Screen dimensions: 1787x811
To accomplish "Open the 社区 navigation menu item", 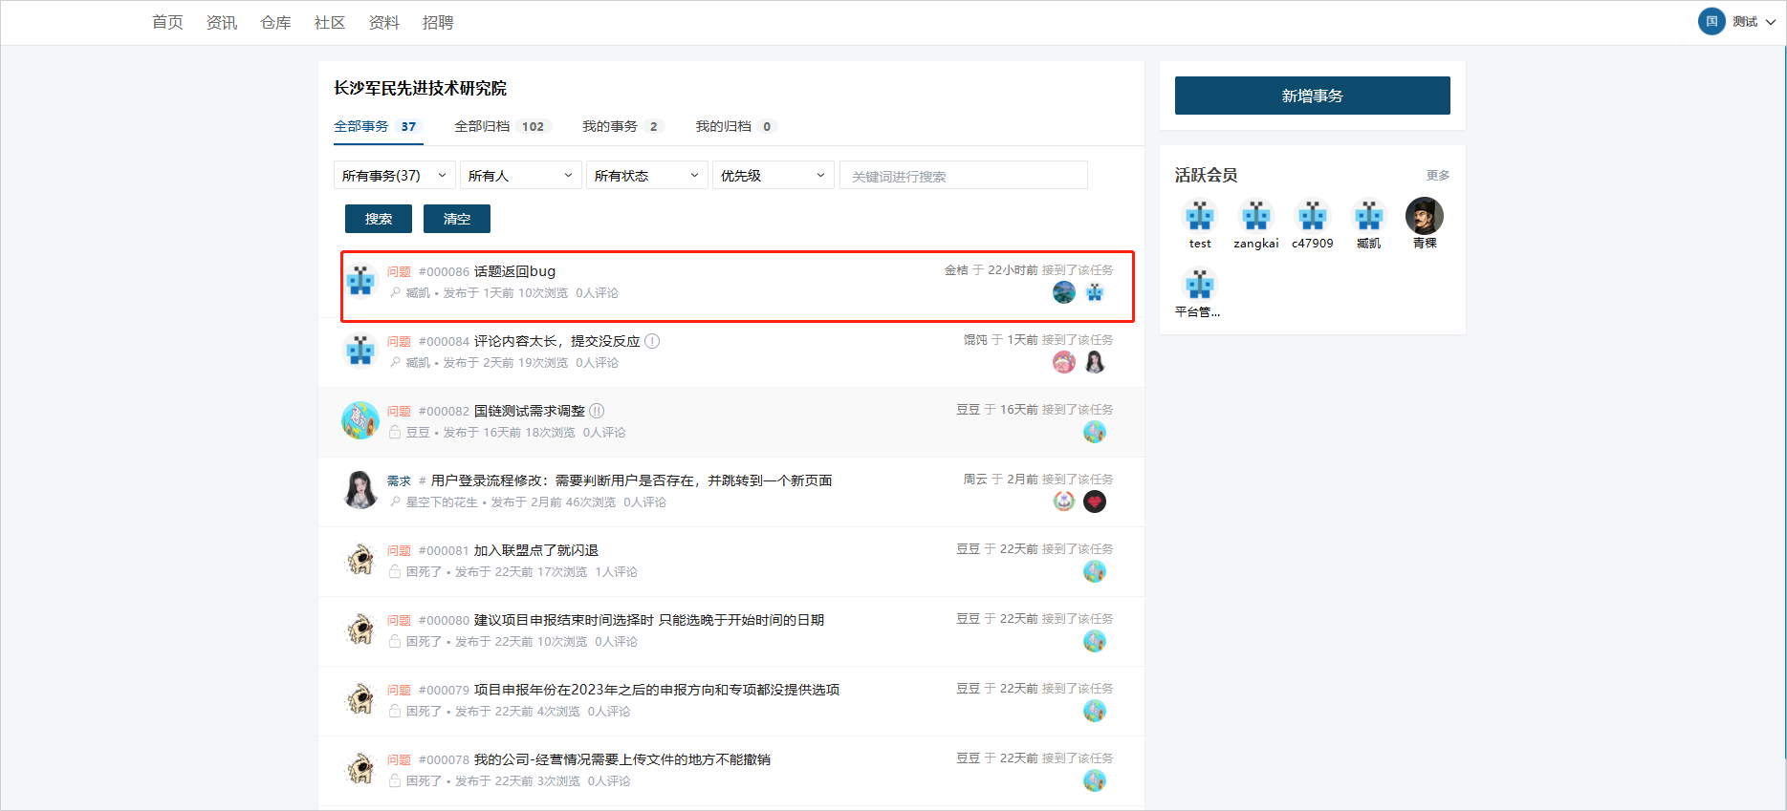I will click(330, 22).
